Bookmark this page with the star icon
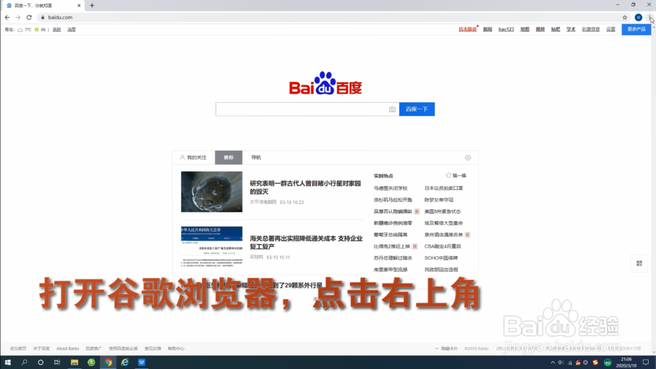Screen dimensions: 656x369 click(x=625, y=17)
